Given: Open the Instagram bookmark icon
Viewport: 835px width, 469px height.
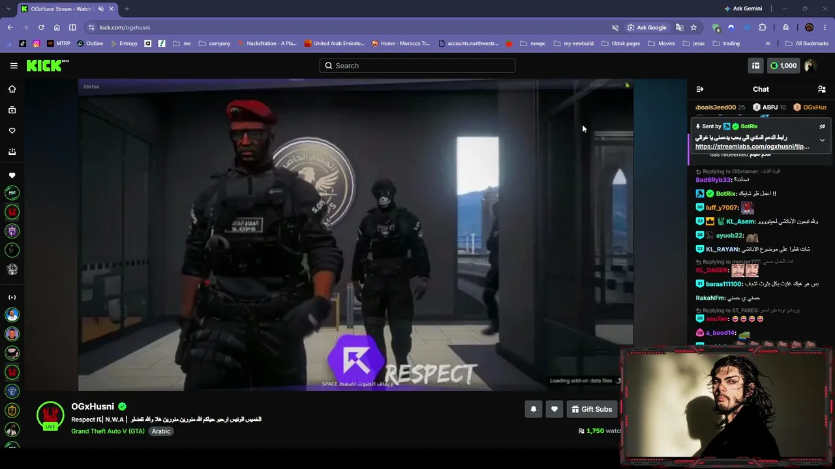Looking at the screenshot, I should click(x=37, y=44).
